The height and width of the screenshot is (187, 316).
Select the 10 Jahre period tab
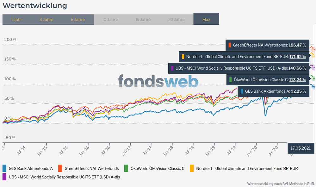tap(110, 19)
